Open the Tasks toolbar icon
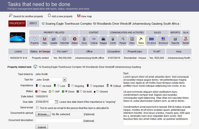Viewport: 199px width, 129px height. (141, 40)
